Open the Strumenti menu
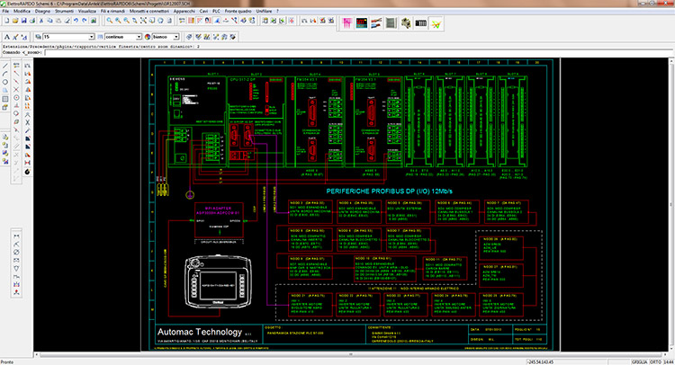This screenshot has width=675, height=365. point(64,11)
